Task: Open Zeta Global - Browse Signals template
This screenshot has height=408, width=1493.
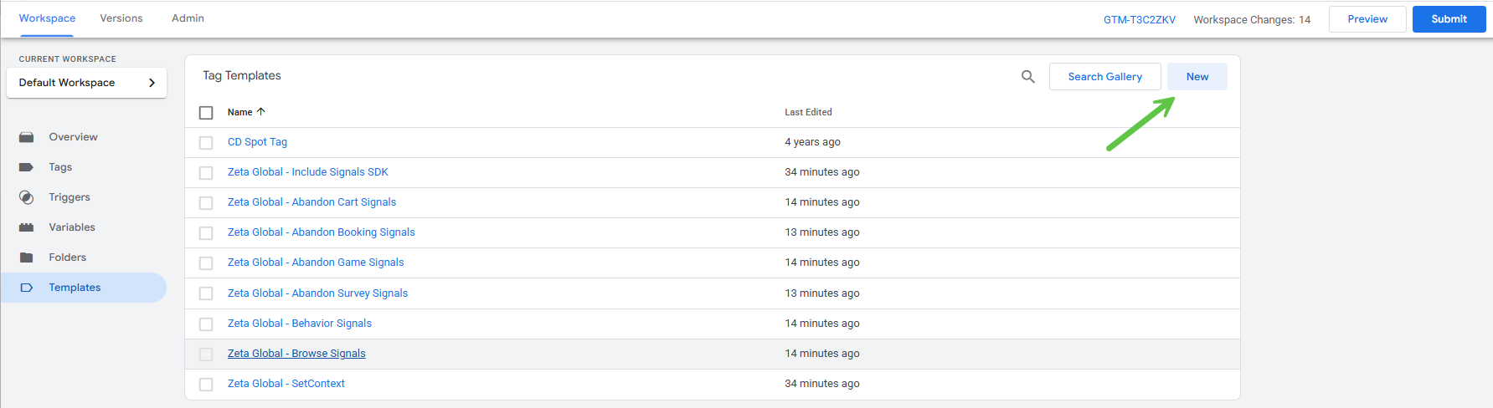Action: (x=296, y=354)
